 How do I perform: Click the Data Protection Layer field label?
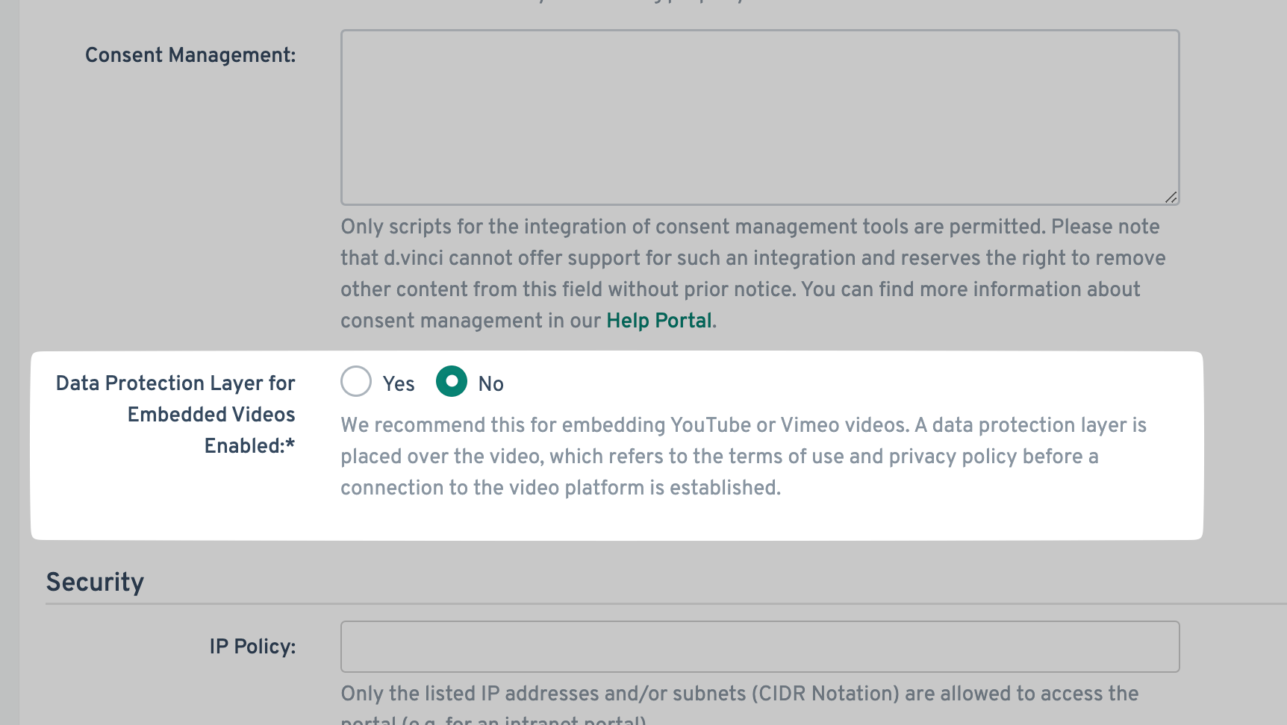(176, 414)
